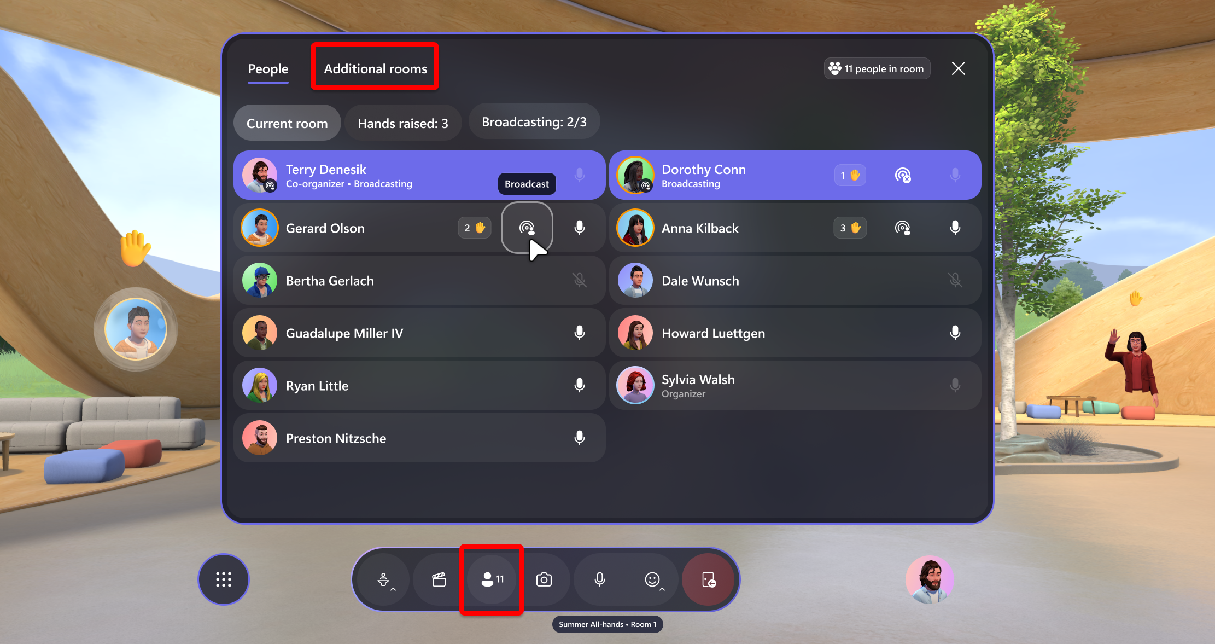Switch to the Additional rooms tab

tap(375, 68)
